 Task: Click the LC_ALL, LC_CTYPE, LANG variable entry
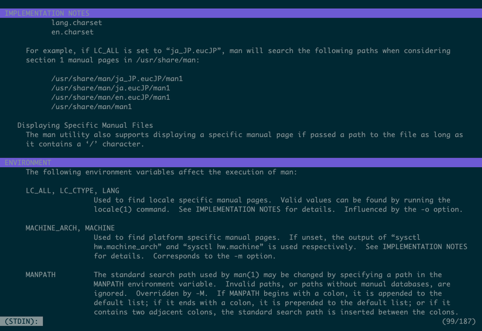72,190
